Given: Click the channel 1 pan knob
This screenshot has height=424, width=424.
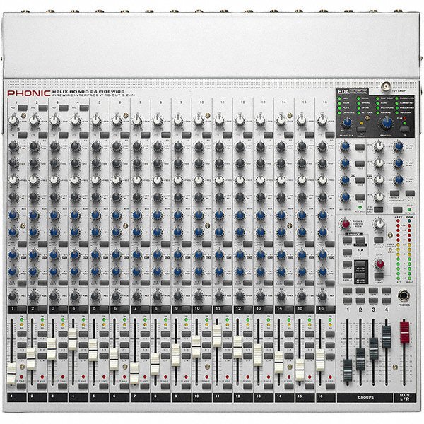Looking at the screenshot, I should coord(12,296).
